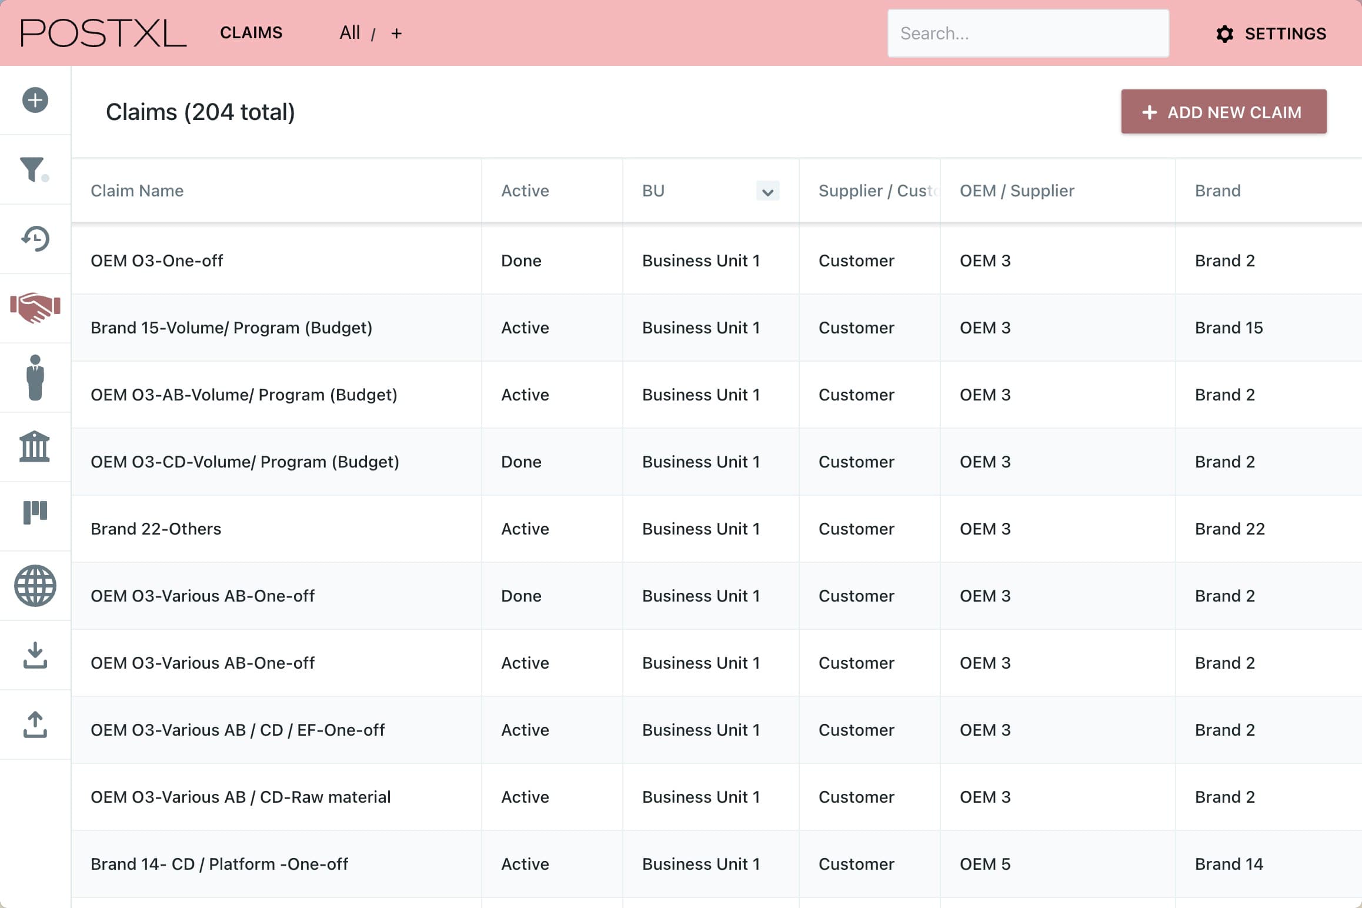Select the All view tab
Screen dimensions: 1362x908
coord(349,33)
